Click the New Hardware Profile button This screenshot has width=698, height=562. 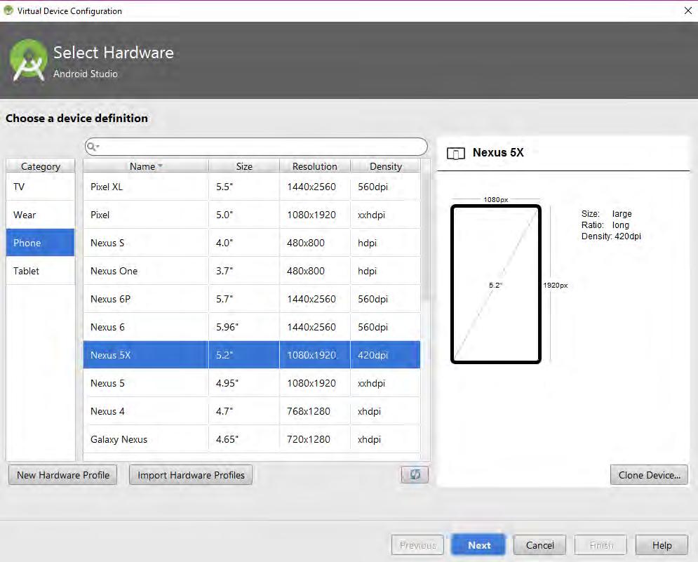coord(62,475)
